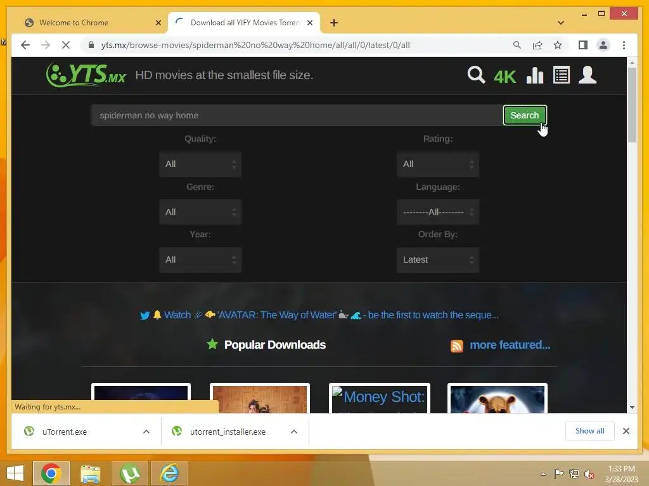The image size is (649, 486).
Task: Open trending bar chart icon
Action: tap(535, 75)
